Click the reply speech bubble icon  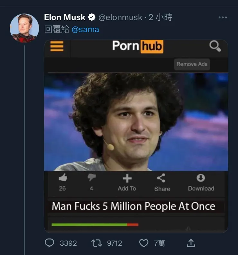(49, 243)
